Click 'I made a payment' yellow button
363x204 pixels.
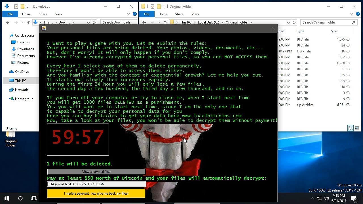click(x=96, y=194)
